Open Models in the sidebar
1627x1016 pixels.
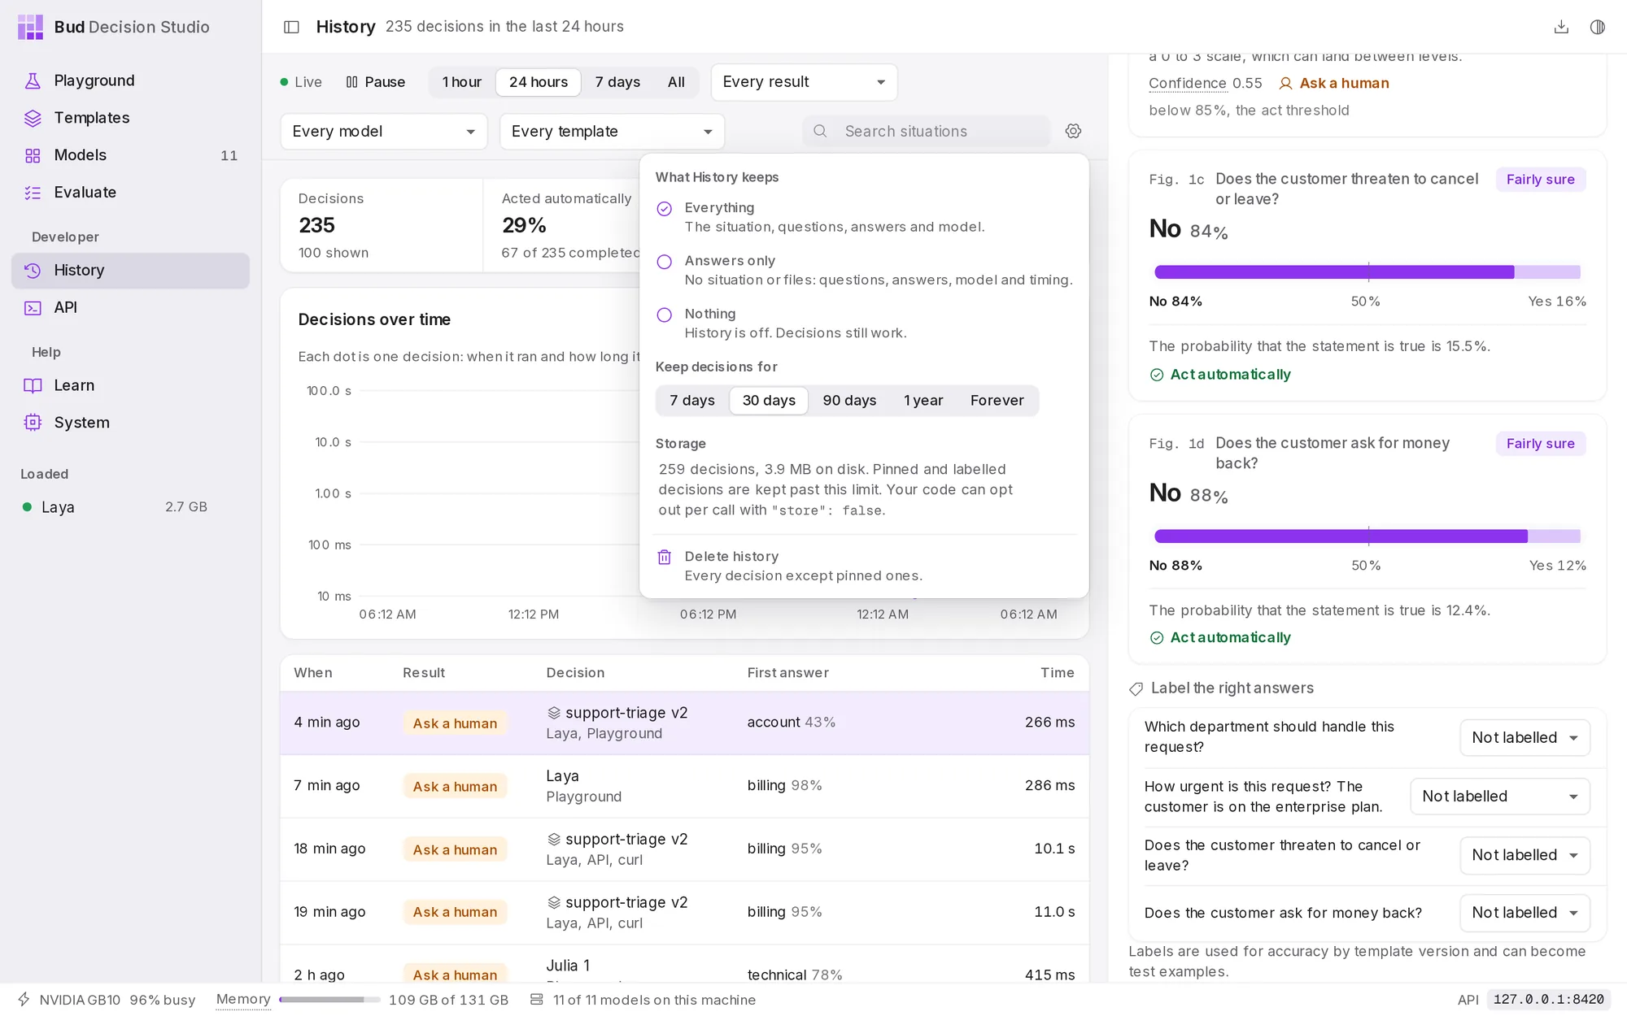point(130,155)
